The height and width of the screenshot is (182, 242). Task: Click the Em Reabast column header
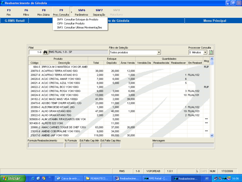[x=195, y=63]
